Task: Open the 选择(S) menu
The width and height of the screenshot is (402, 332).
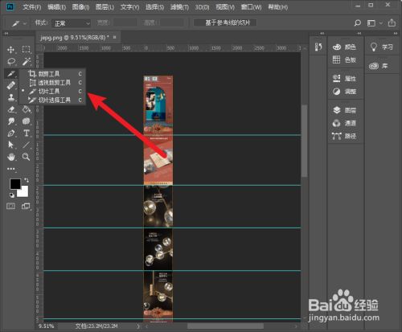Action: tap(154, 7)
